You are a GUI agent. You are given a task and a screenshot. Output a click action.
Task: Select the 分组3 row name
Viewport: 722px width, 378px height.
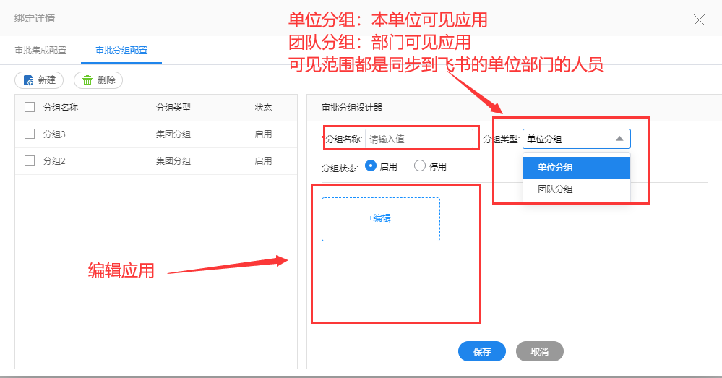click(x=54, y=134)
